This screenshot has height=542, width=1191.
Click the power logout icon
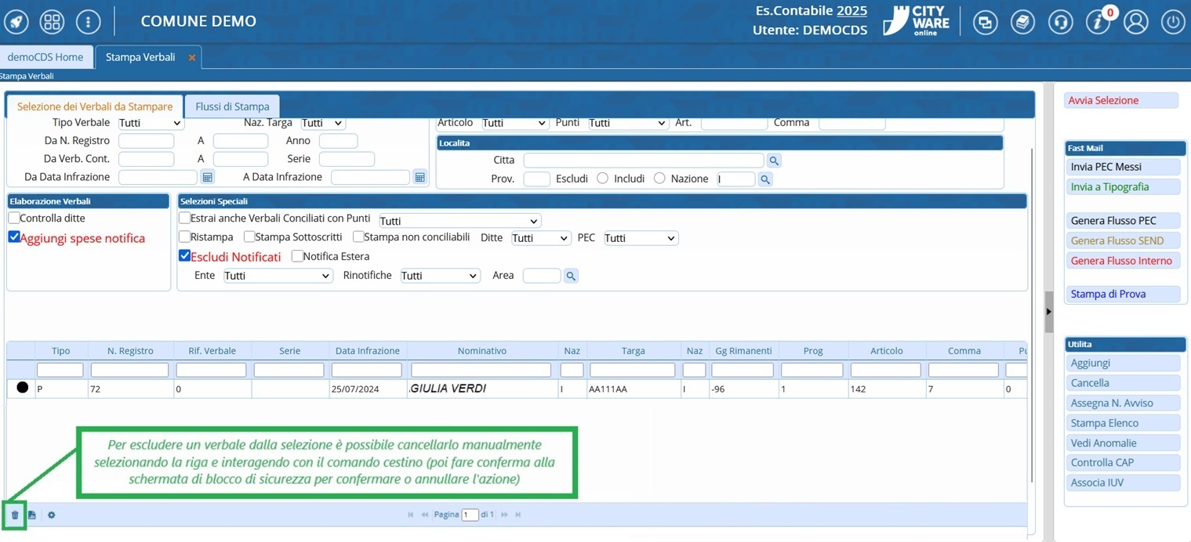(1173, 22)
